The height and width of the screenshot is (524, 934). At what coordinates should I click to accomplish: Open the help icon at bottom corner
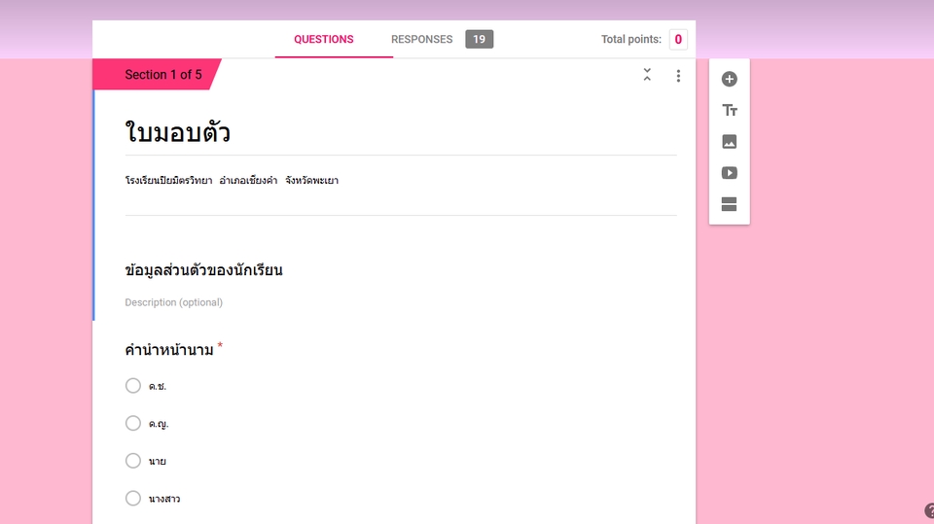coord(929,510)
